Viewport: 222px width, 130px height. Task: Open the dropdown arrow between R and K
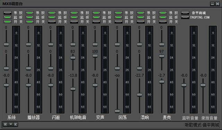click(x=11, y=124)
